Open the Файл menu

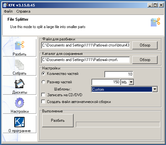8,11
